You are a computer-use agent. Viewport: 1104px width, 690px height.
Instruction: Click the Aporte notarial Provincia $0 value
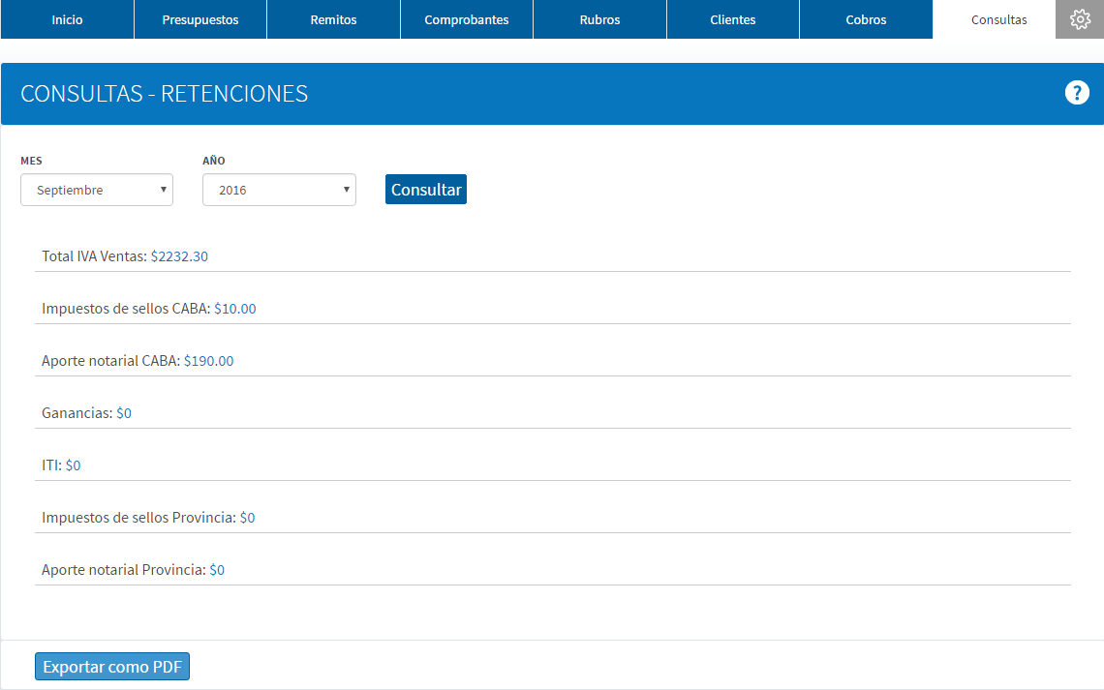click(x=217, y=570)
